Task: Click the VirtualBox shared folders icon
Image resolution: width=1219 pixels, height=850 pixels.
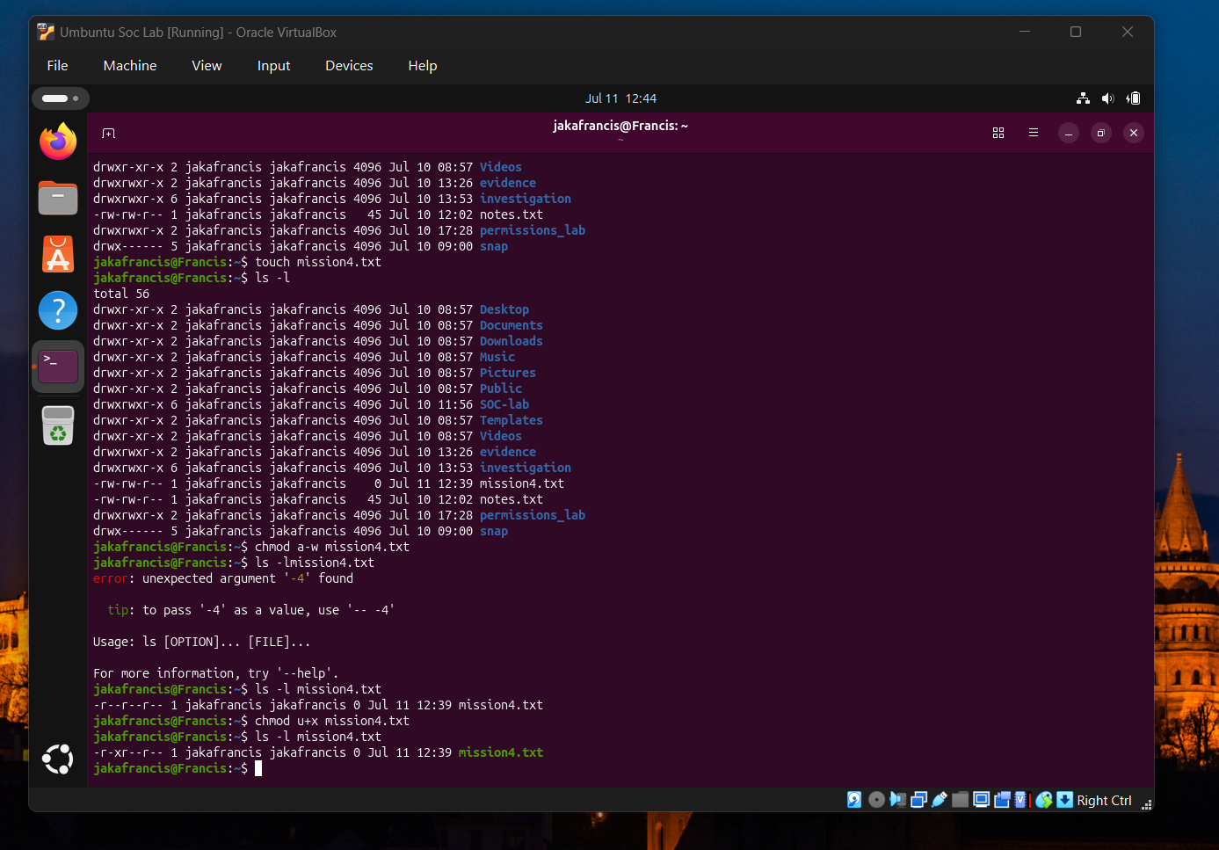Action: 961,799
